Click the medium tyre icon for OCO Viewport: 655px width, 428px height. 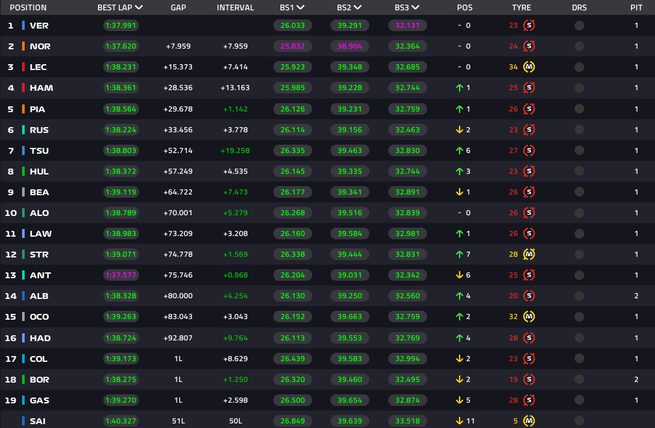(x=529, y=317)
